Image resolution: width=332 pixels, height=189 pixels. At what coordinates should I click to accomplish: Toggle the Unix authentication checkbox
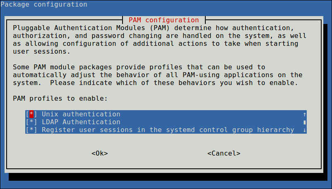coord(31,114)
